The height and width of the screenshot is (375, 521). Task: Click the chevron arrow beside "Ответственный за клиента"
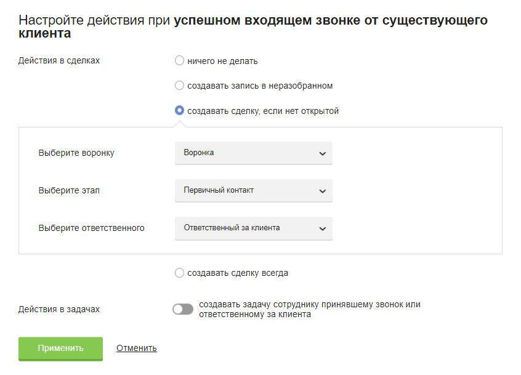pos(323,229)
